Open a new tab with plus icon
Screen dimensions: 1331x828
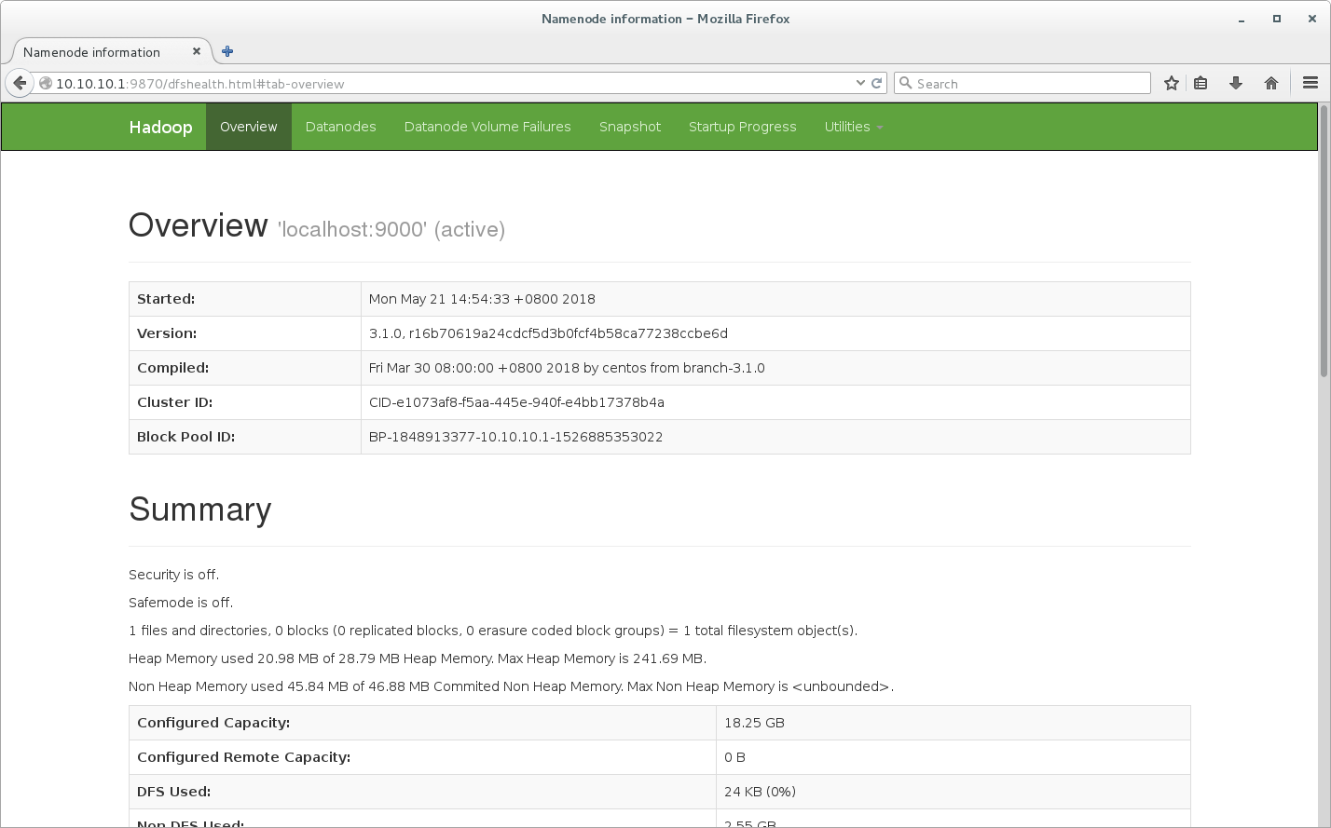[227, 51]
